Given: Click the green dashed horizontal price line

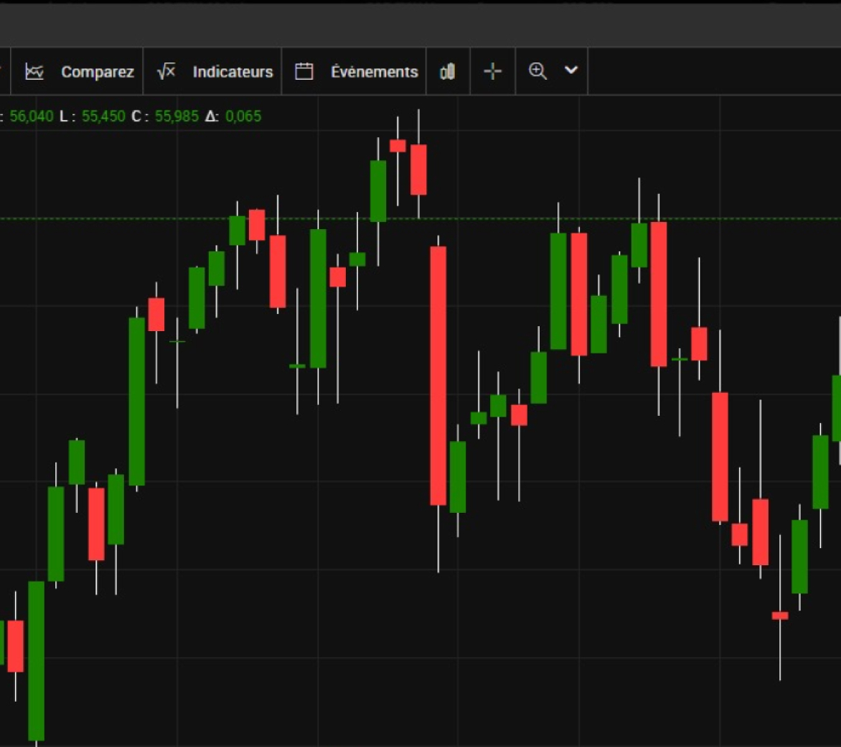Looking at the screenshot, I should coord(502,218).
